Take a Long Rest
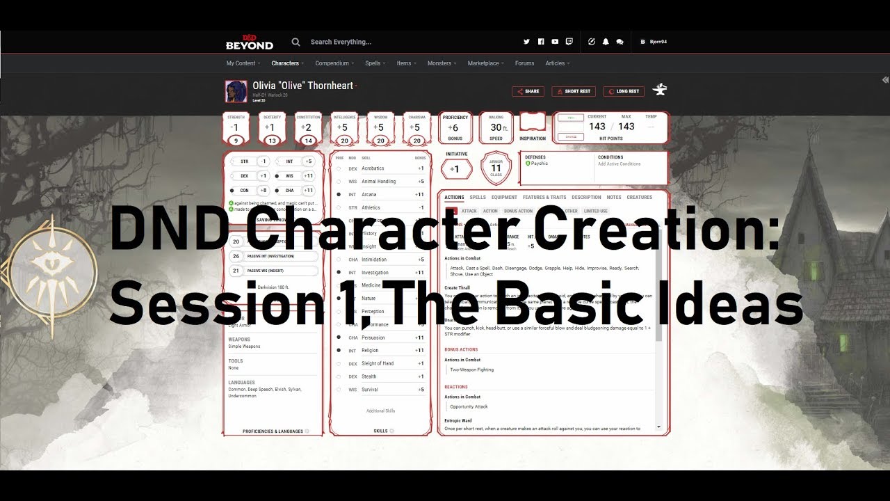Image resolution: width=890 pixels, height=501 pixels. pyautogui.click(x=624, y=91)
